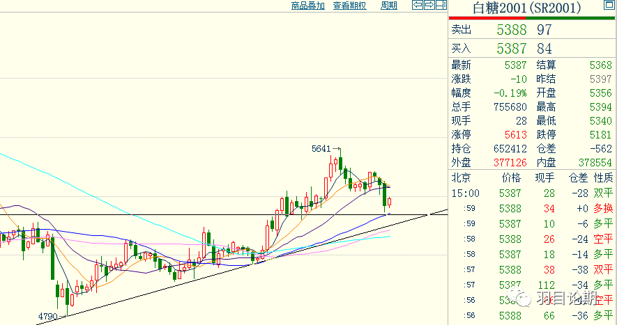Toggle the split-panel layout icon
Screen dimensions: 617x325
click(x=440, y=6)
